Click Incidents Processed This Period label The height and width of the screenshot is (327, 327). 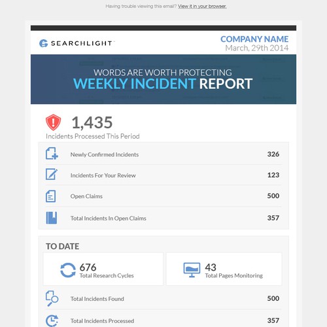point(93,136)
